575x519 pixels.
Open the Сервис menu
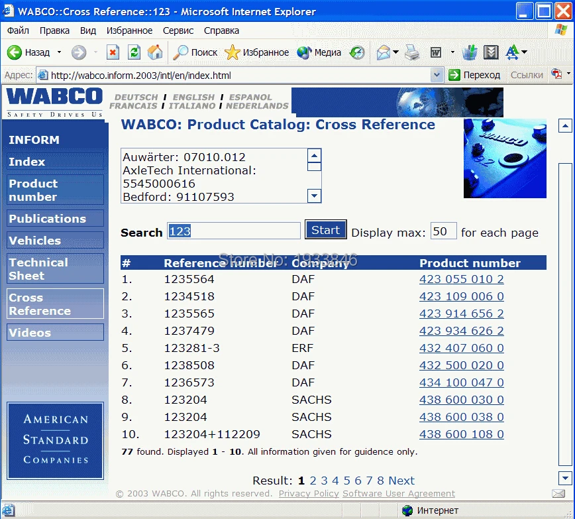[178, 30]
